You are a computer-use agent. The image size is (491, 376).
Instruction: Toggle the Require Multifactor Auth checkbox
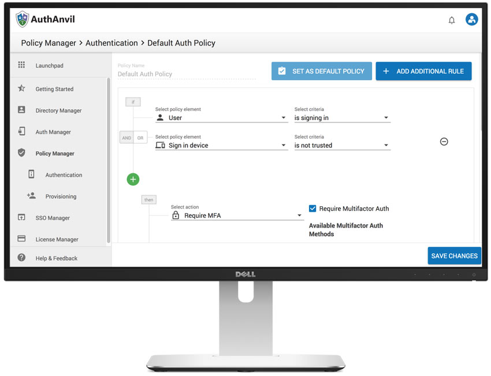(313, 209)
